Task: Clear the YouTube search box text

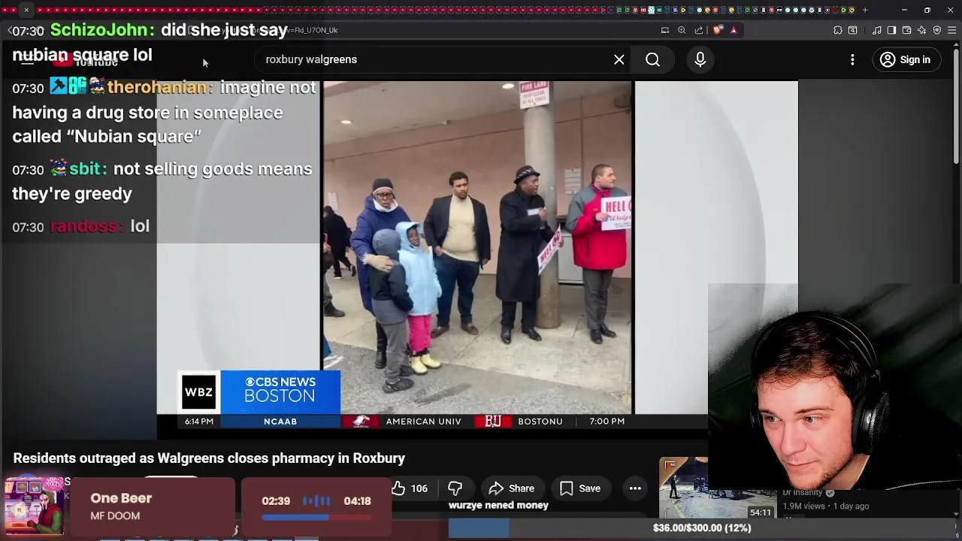Action: [619, 59]
